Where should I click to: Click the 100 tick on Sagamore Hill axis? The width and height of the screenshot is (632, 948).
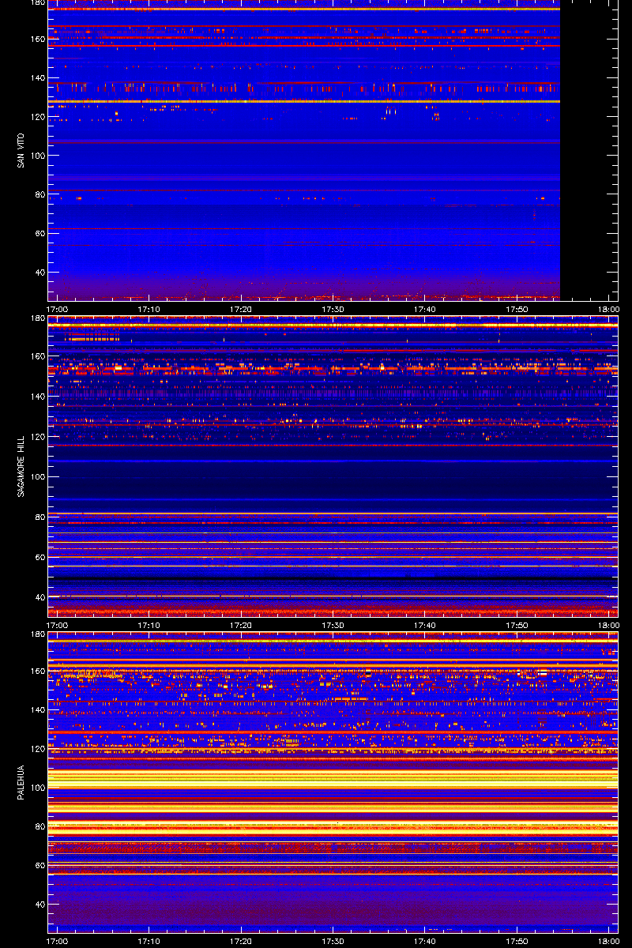(37, 477)
